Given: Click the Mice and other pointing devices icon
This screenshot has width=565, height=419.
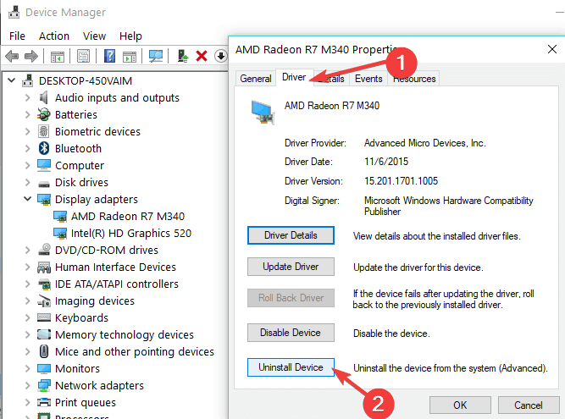Looking at the screenshot, I should (x=43, y=351).
